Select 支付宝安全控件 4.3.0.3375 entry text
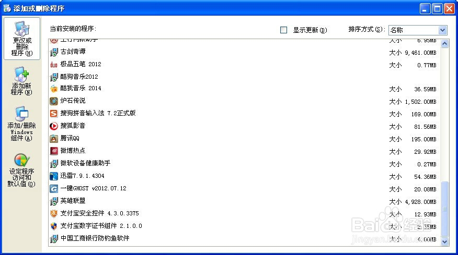The image size is (458, 255). (x=100, y=213)
